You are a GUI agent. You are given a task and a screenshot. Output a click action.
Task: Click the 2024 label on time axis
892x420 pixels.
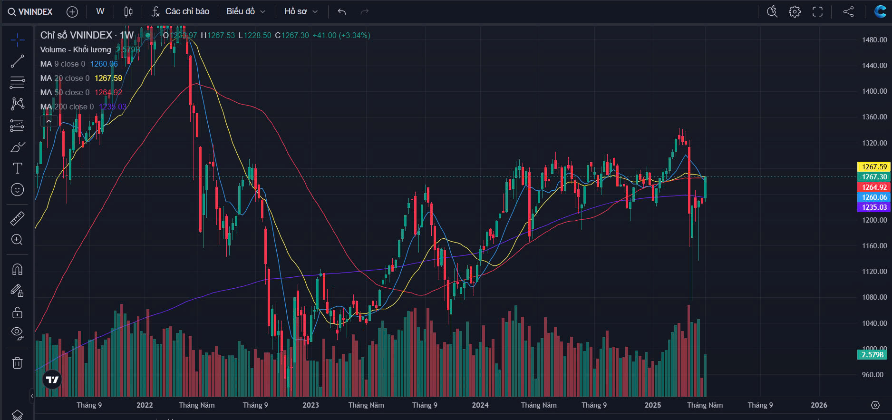pyautogui.click(x=480, y=405)
